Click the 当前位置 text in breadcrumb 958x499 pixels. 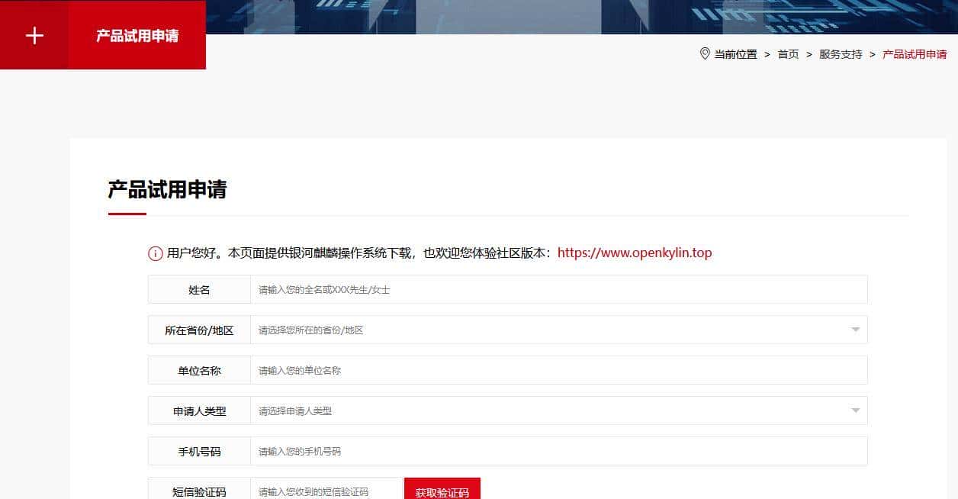(x=735, y=54)
